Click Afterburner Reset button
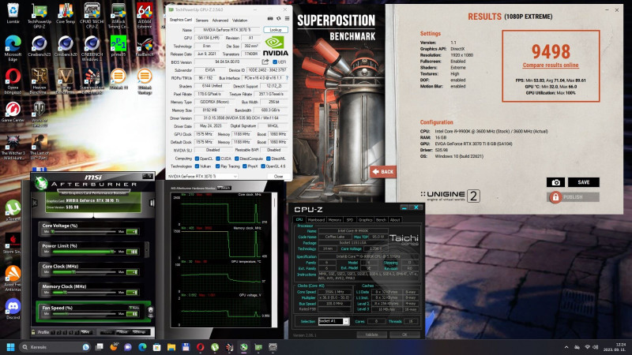This screenshot has height=355, width=632. [x=123, y=332]
